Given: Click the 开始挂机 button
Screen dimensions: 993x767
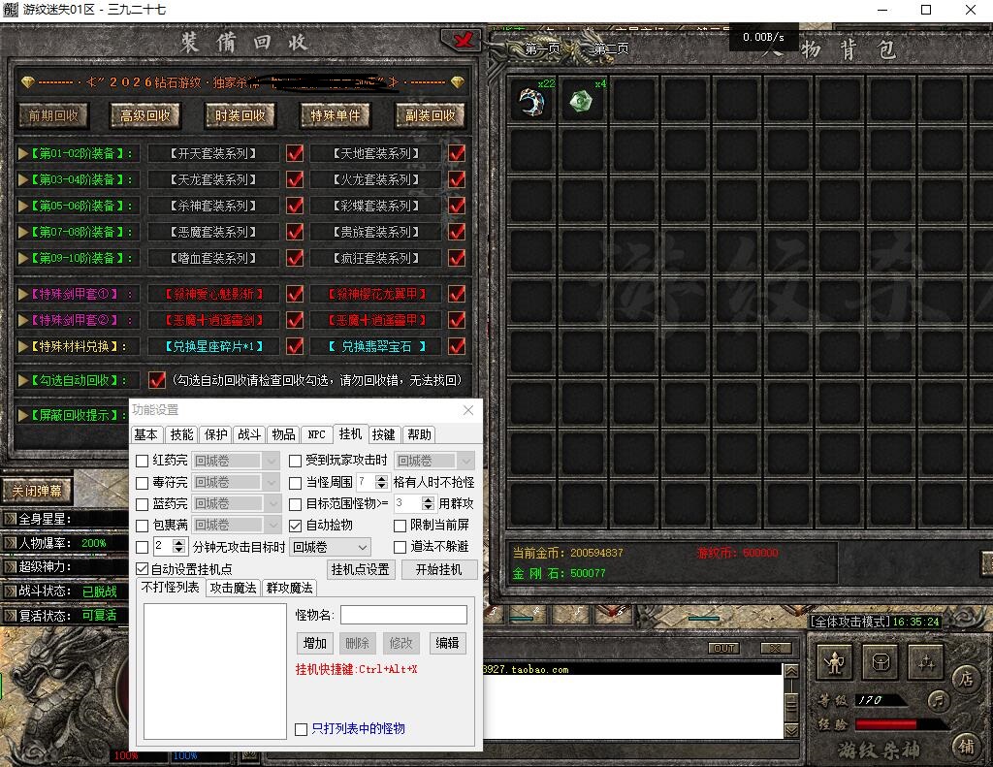Looking at the screenshot, I should point(438,569).
